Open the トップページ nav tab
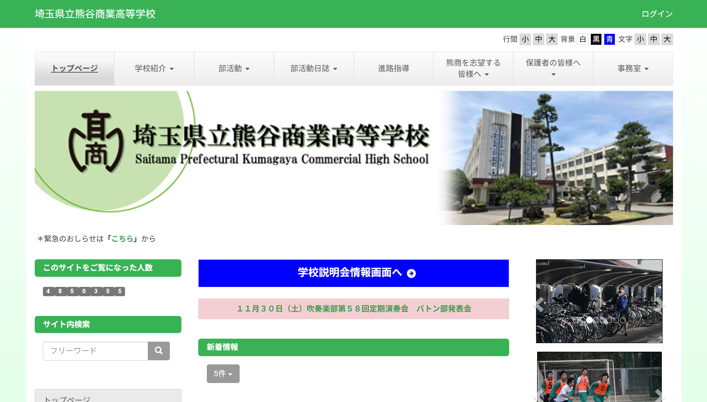This screenshot has width=707, height=402. [74, 69]
